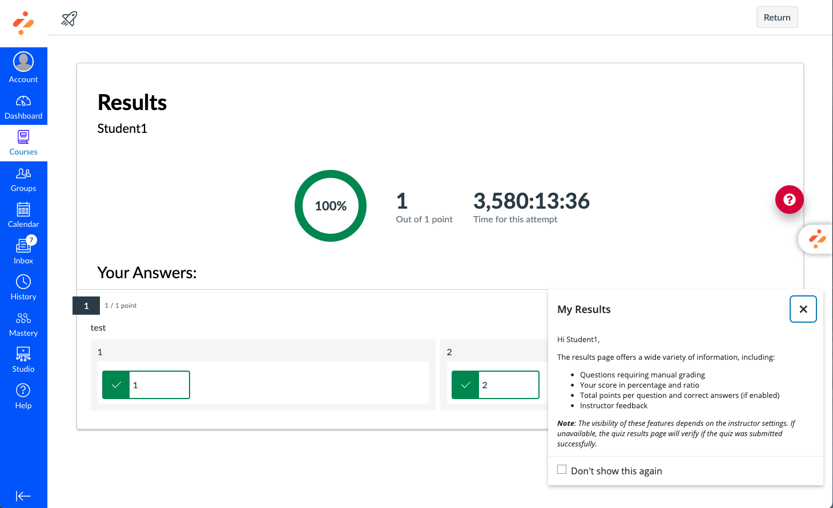Collapse the global navigation sidebar
This screenshot has width=833, height=508.
tap(23, 496)
